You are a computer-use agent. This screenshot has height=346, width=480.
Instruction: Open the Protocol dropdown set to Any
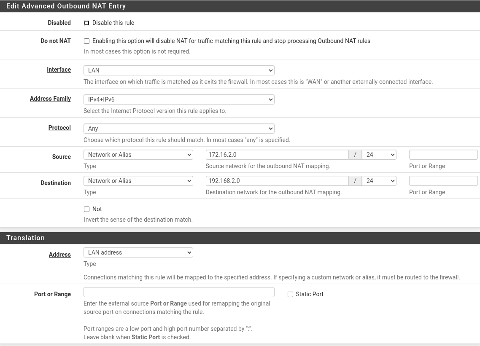[179, 129]
